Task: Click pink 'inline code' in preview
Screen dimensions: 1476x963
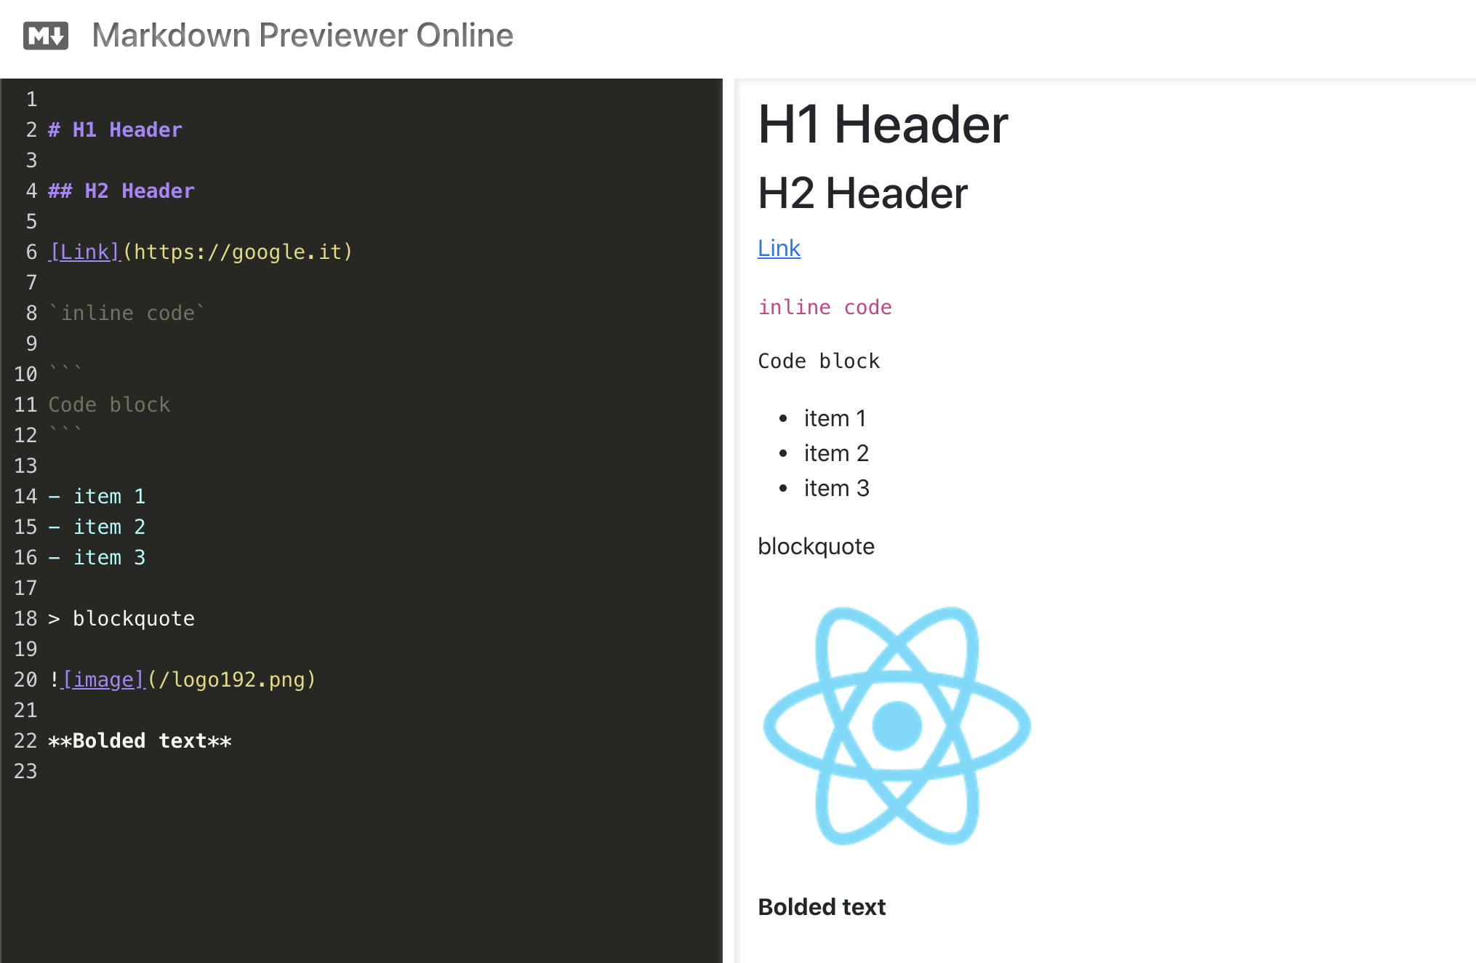Action: 825,307
